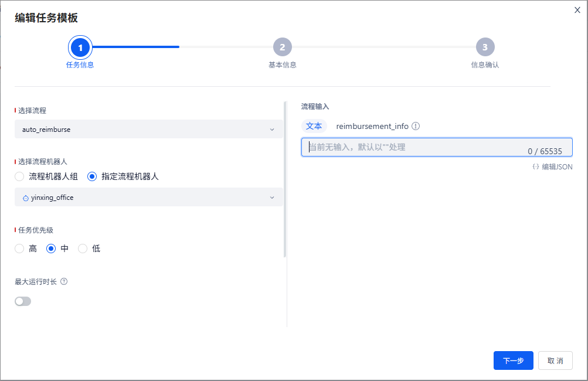Click the step 2 circle above 基本信息
Image resolution: width=588 pixels, height=381 pixels.
(x=282, y=47)
